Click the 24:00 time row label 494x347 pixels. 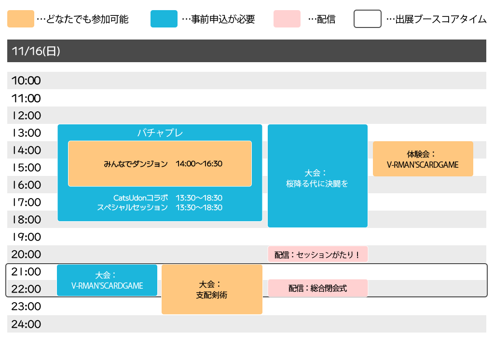(x=26, y=324)
